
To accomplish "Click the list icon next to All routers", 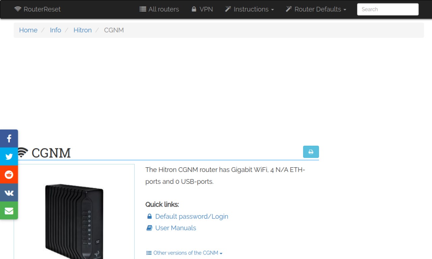I will (143, 9).
